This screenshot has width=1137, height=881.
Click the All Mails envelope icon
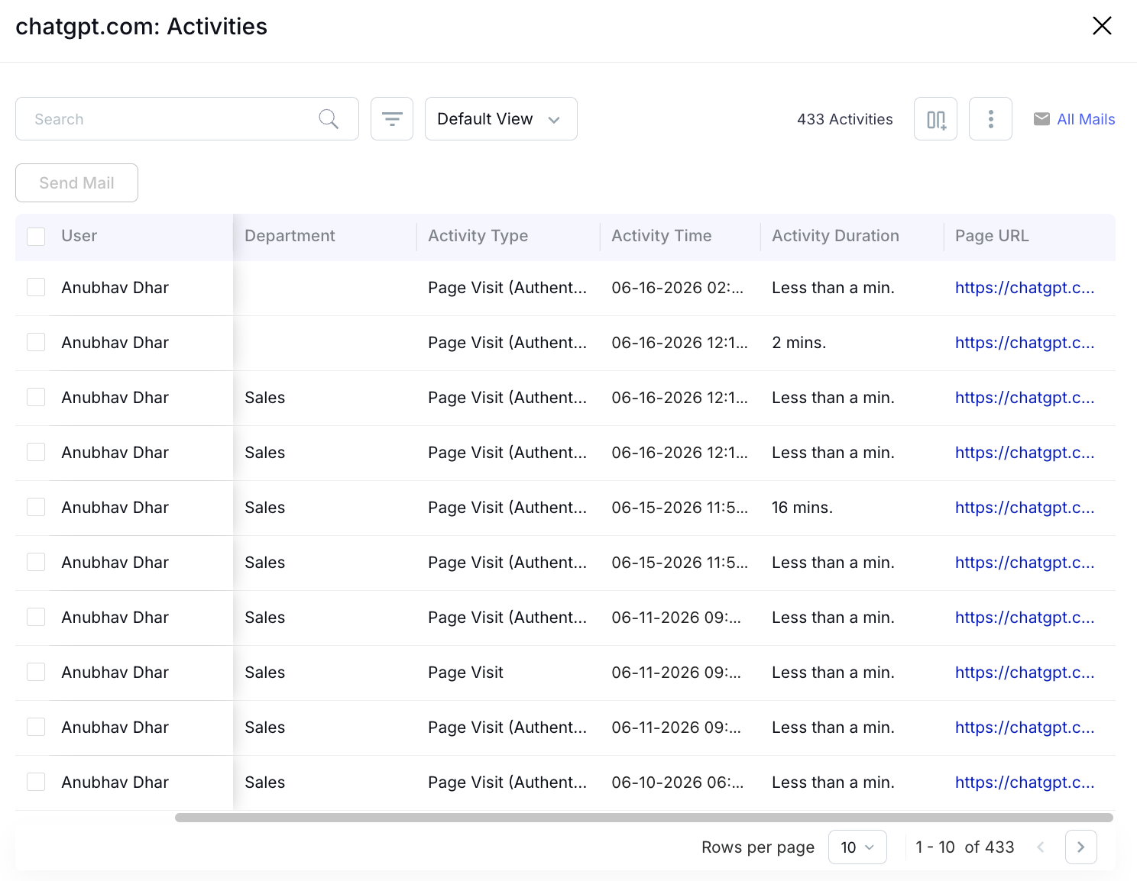coord(1041,119)
